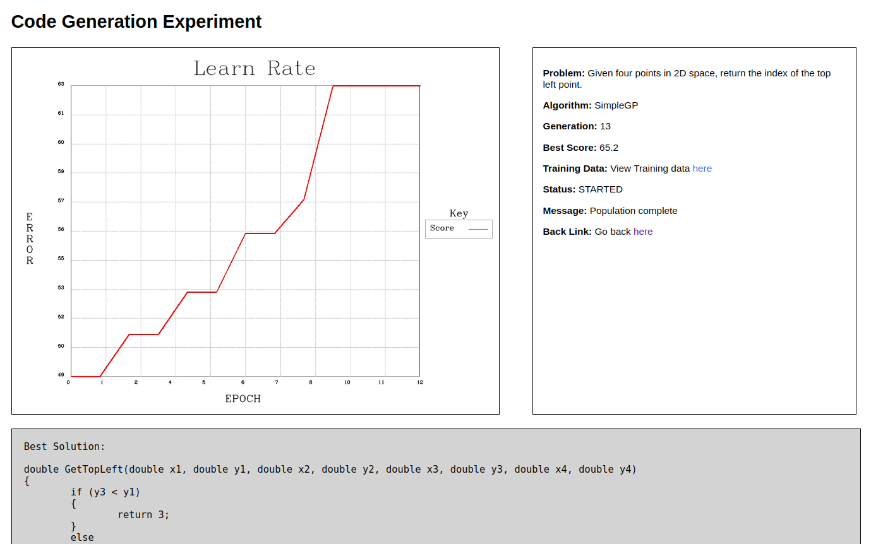The image size is (871, 544).
Task: Click the 'Generation: 13' line
Action: [577, 126]
